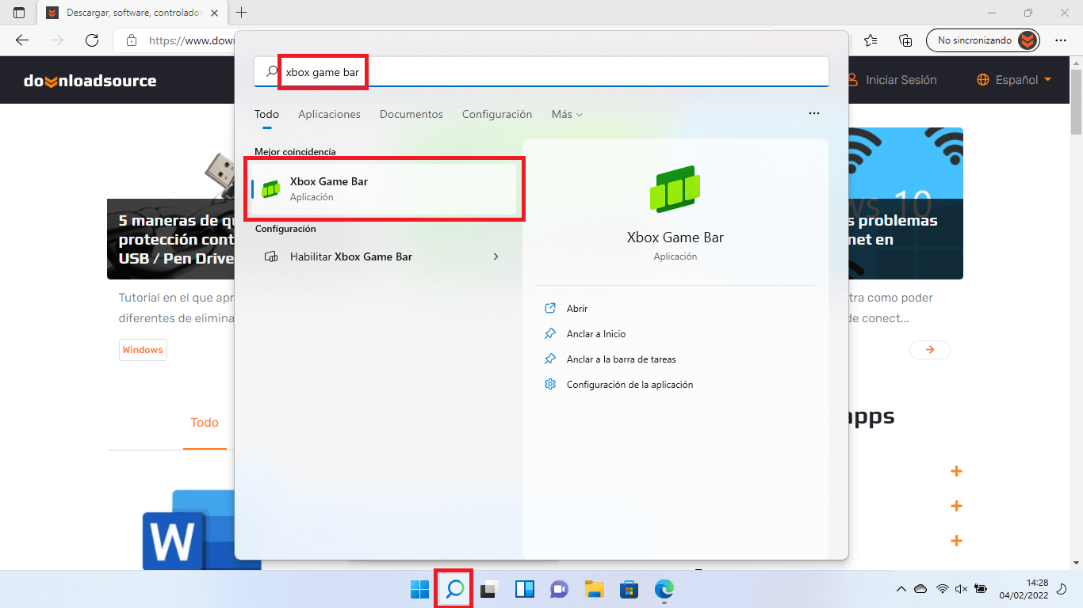Select the Todo search filter tab
The width and height of the screenshot is (1083, 608).
point(266,115)
